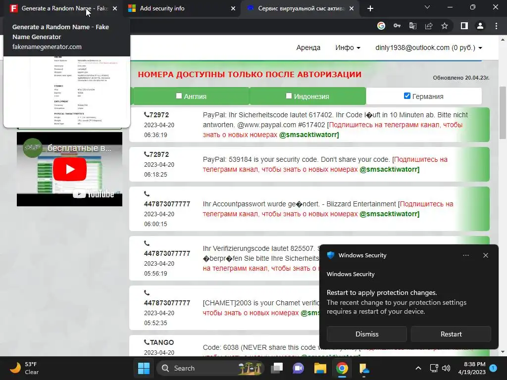Switch to the Add security info tab
507x380 pixels.
[181, 8]
